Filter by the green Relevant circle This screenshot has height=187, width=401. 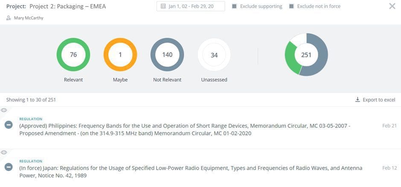73,55
